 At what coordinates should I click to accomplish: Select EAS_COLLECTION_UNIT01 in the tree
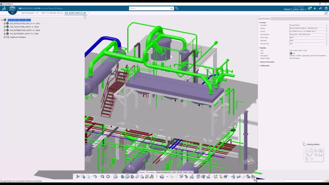[24, 27]
